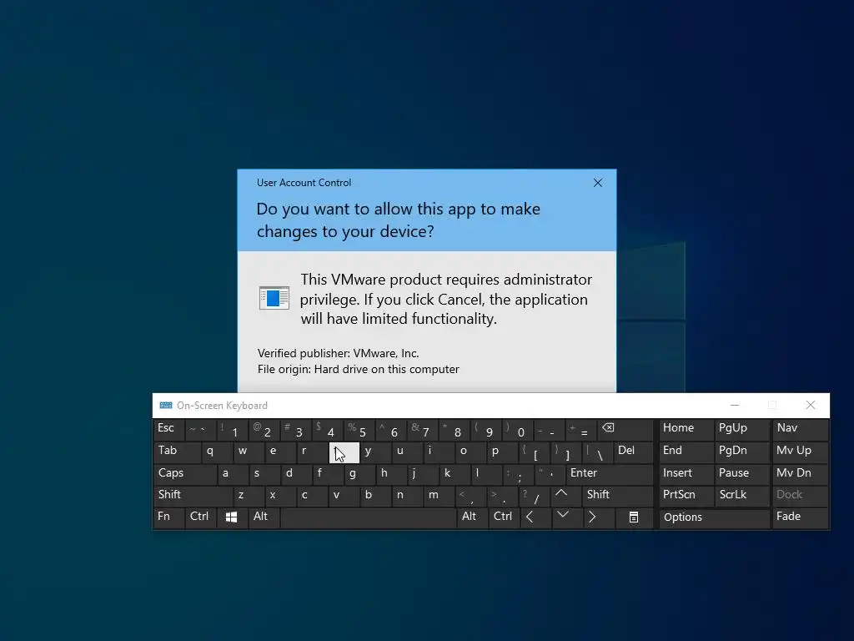The height and width of the screenshot is (641, 854).
Task: Click the comma key
Action: pyautogui.click(x=471, y=496)
